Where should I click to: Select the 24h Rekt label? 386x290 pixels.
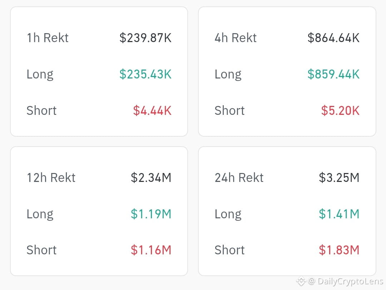(239, 178)
